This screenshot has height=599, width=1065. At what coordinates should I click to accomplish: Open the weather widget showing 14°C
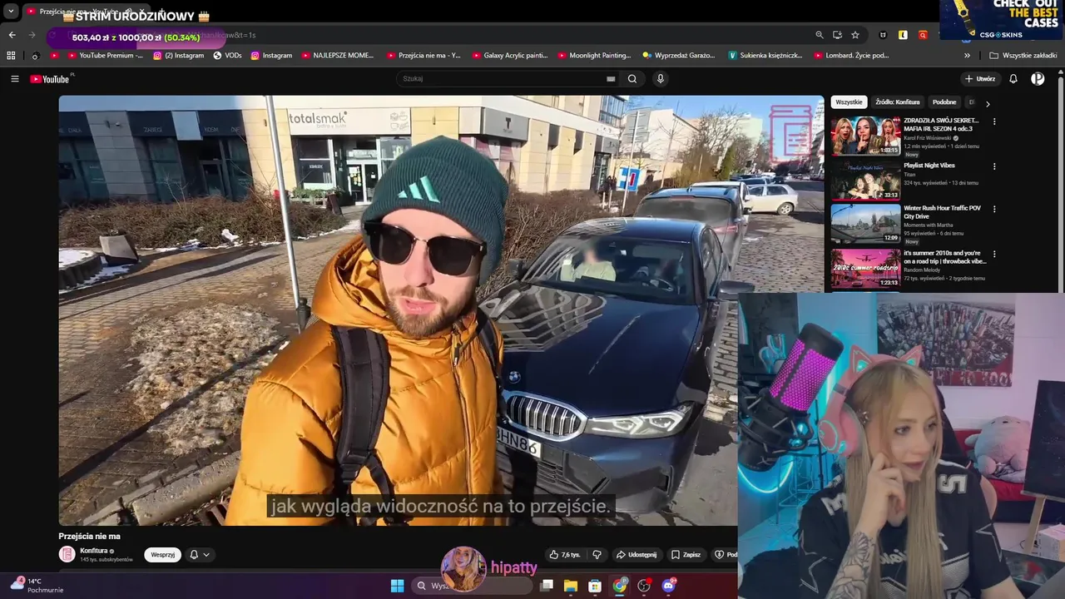click(x=35, y=585)
